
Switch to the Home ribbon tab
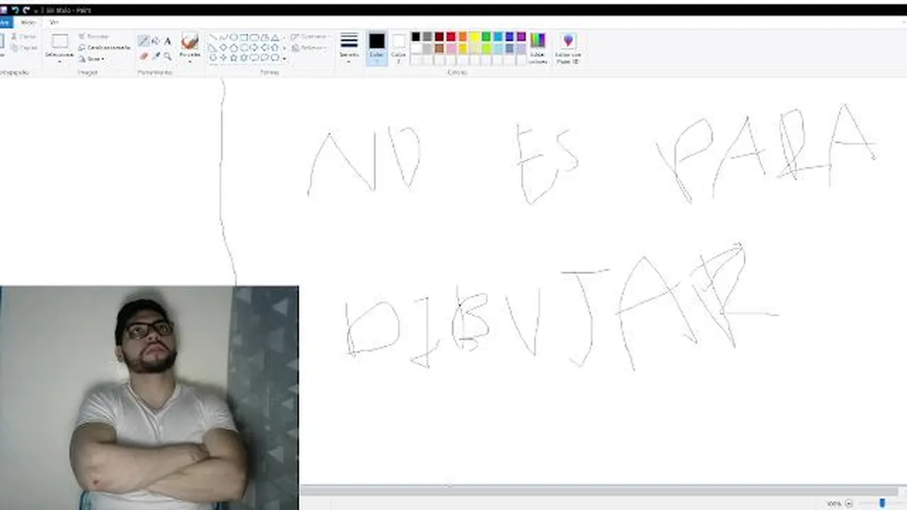28,23
